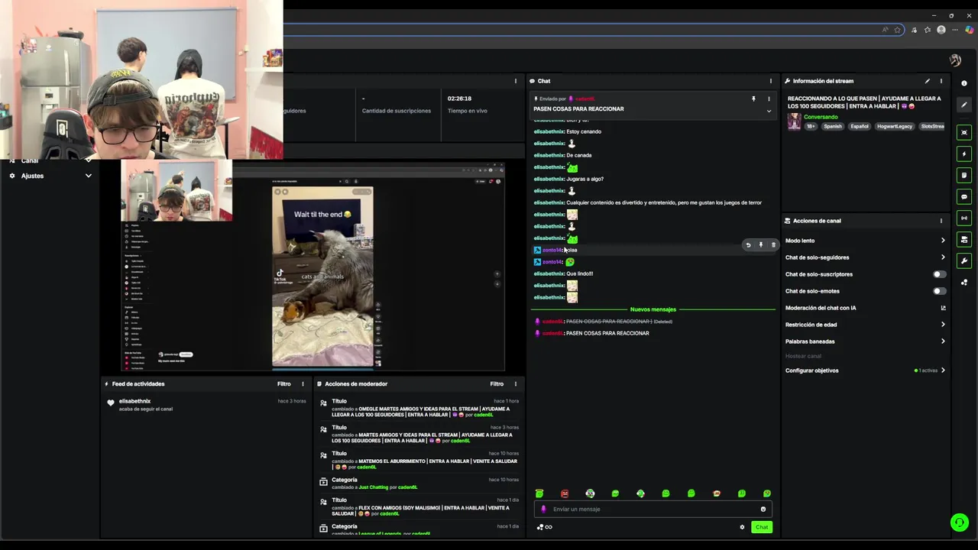Edit stream info with pencil icon
Viewport: 978px width, 550px height.
point(928,81)
